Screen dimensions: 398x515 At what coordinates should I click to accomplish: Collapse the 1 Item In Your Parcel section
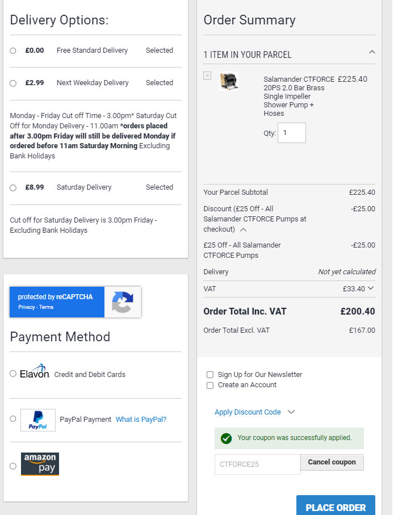tap(372, 52)
